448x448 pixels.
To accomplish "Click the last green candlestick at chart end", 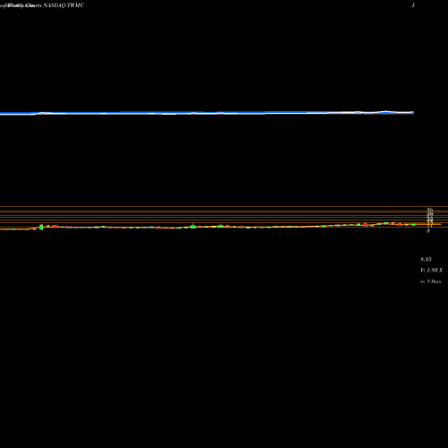I will 414,225.
